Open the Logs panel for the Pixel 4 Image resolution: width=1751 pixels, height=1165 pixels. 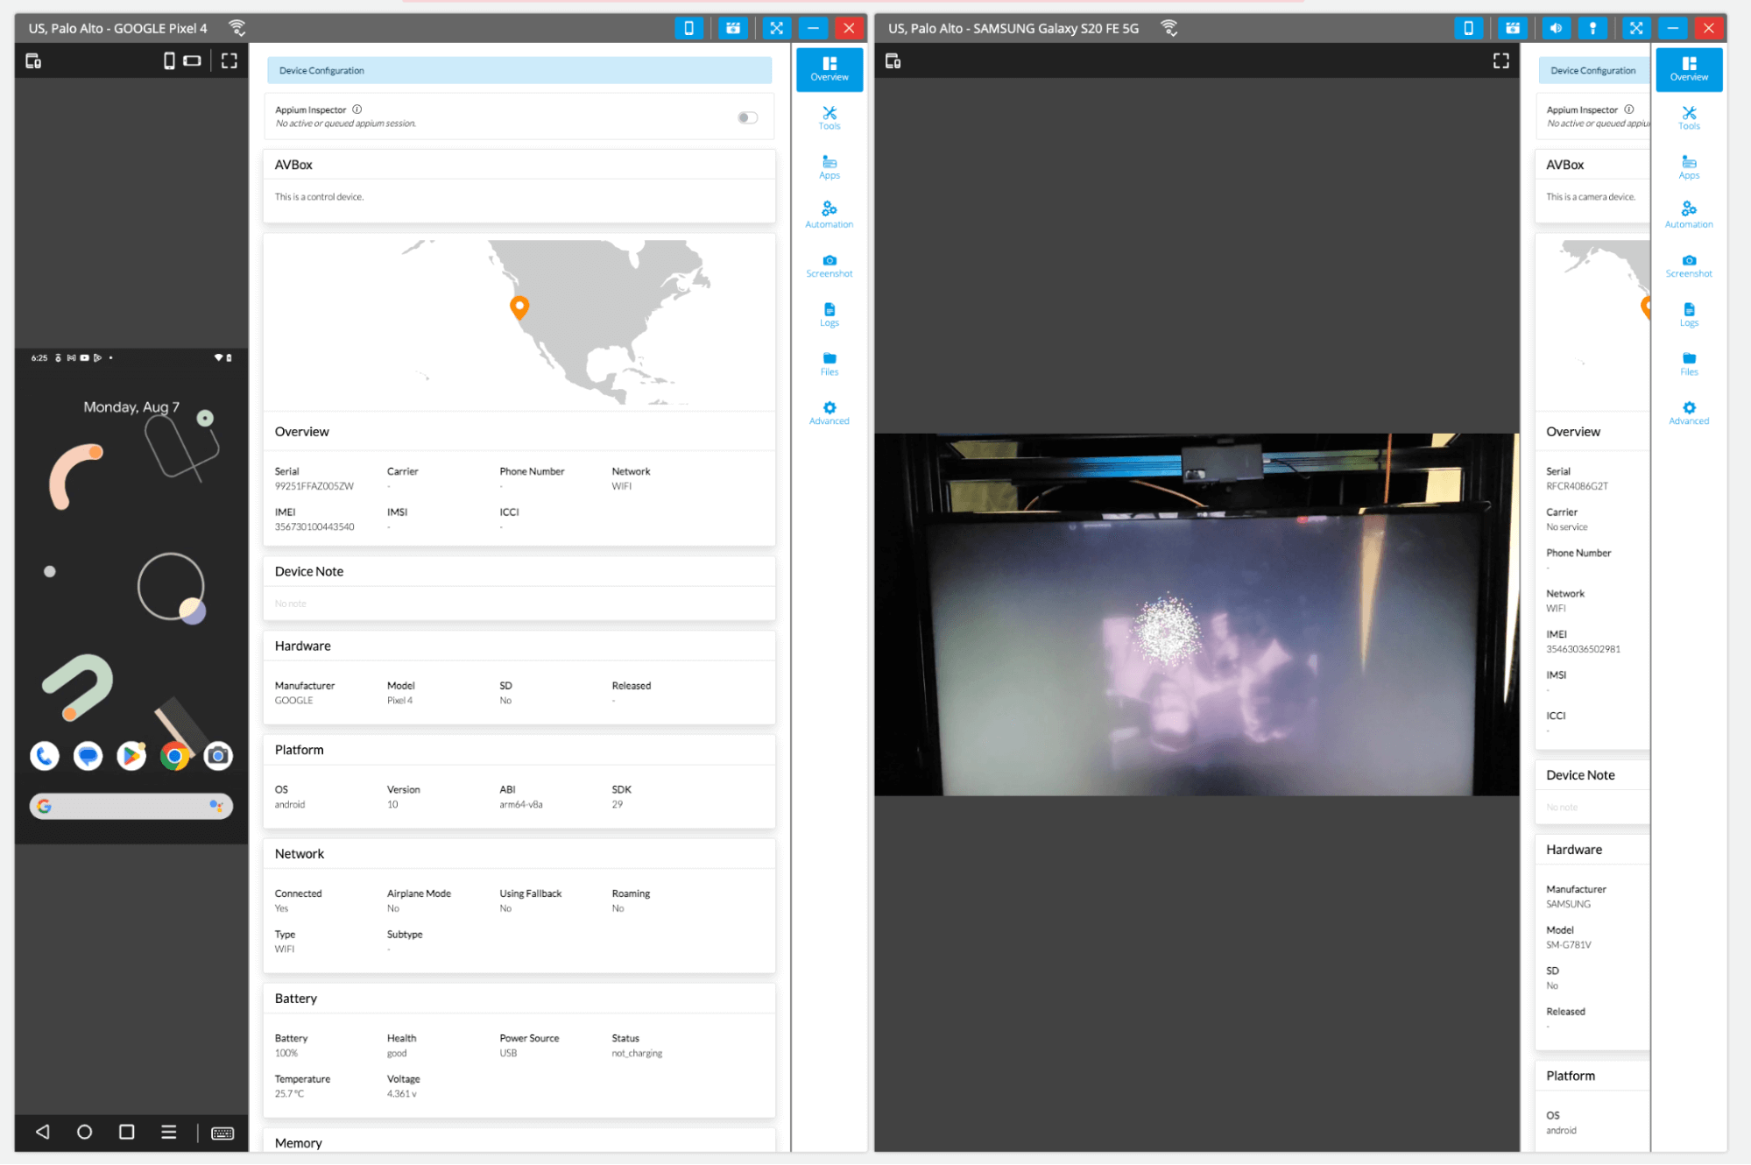[828, 314]
